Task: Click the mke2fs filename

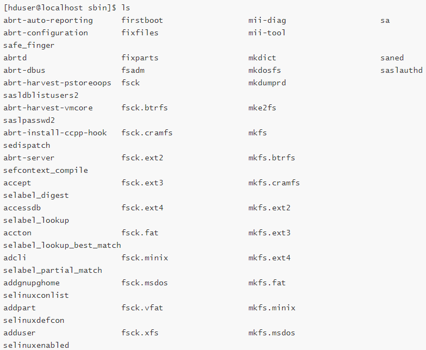Action: (262, 108)
